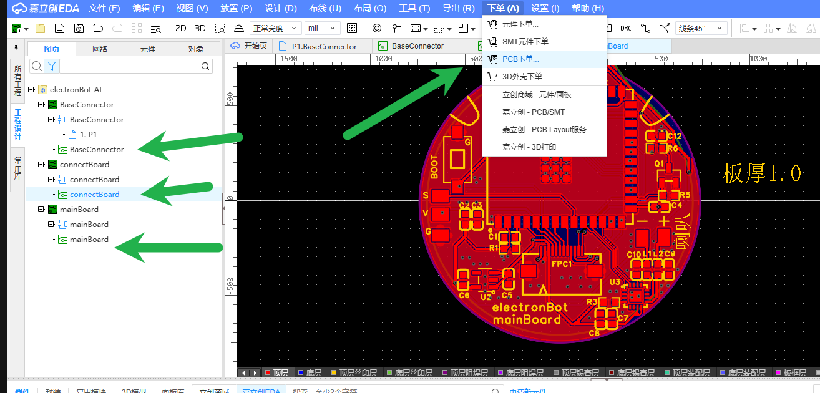Select 嘉立创 - PCB/SMT menu entry
Viewport: 820px width, 393px height.
[544, 112]
